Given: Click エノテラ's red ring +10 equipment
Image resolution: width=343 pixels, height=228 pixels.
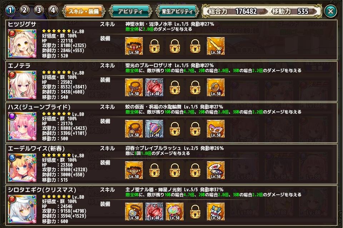Looking at the screenshot, I should 154,87.
